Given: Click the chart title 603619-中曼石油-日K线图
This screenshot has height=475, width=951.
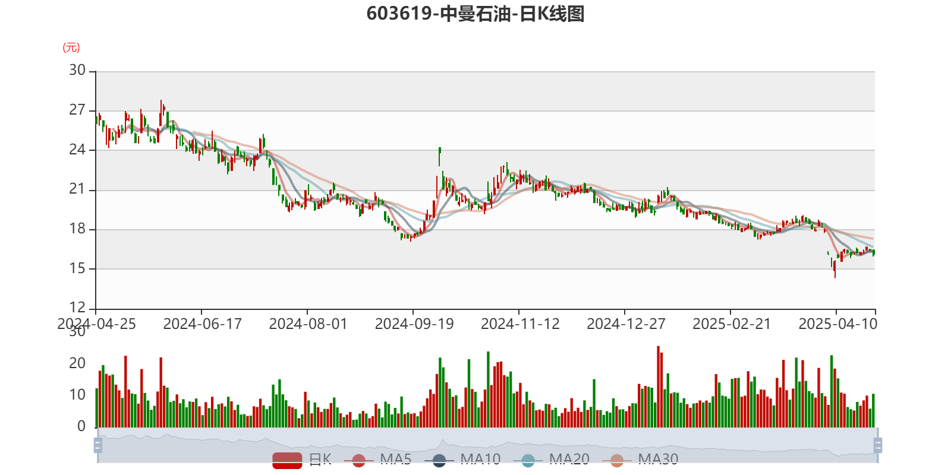Looking at the screenshot, I should coord(475,14).
